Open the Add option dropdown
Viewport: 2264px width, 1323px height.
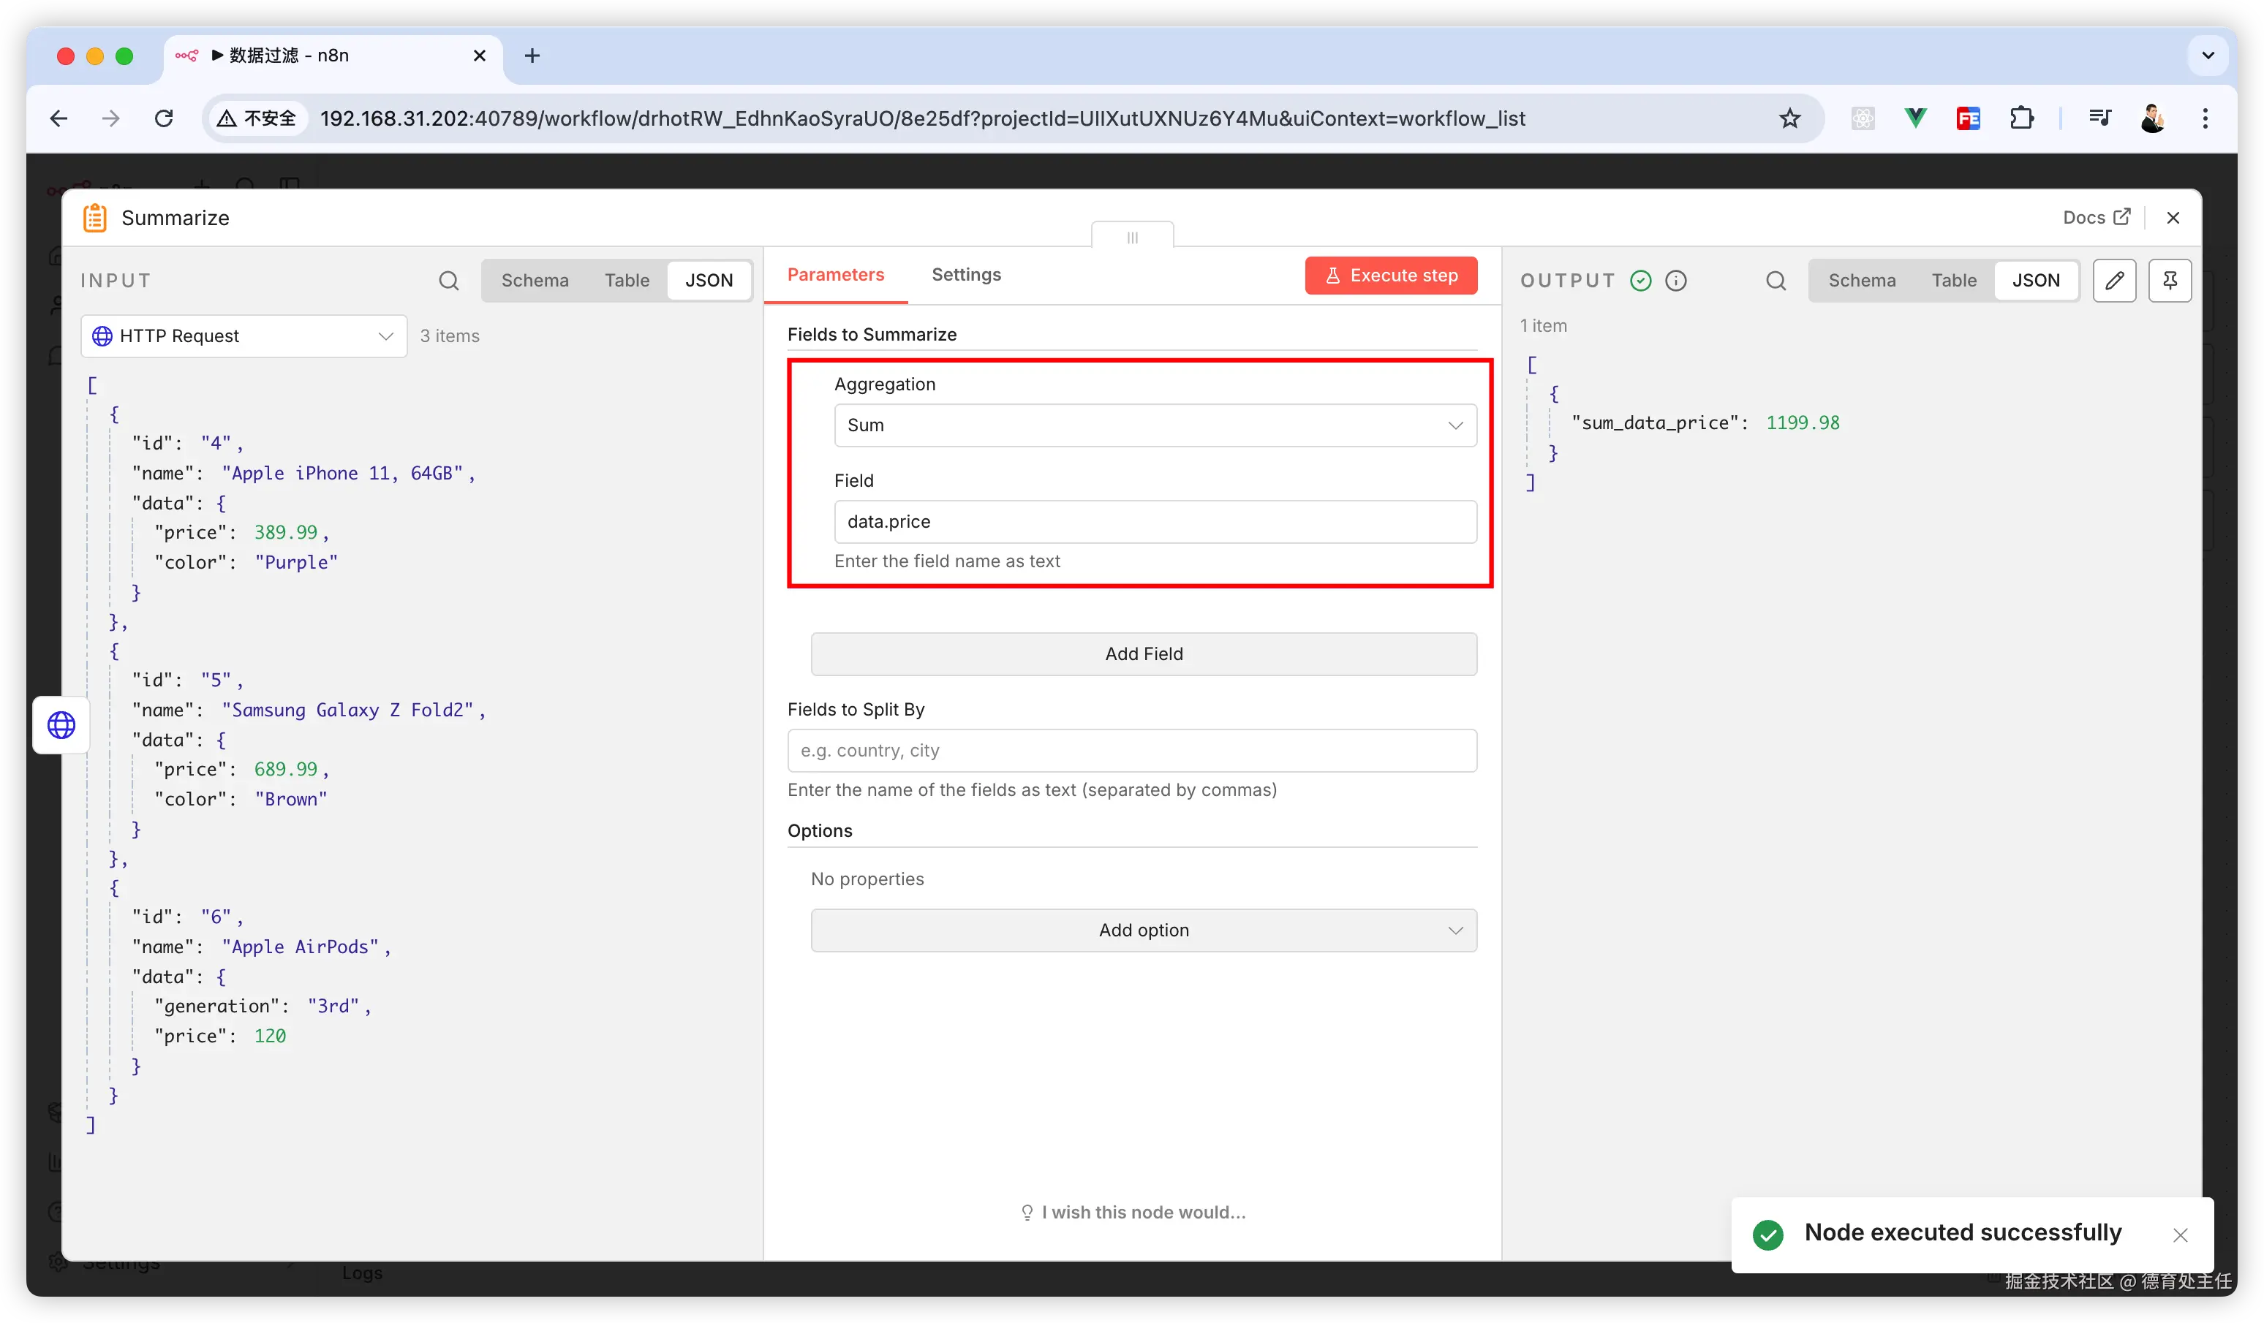tap(1143, 930)
